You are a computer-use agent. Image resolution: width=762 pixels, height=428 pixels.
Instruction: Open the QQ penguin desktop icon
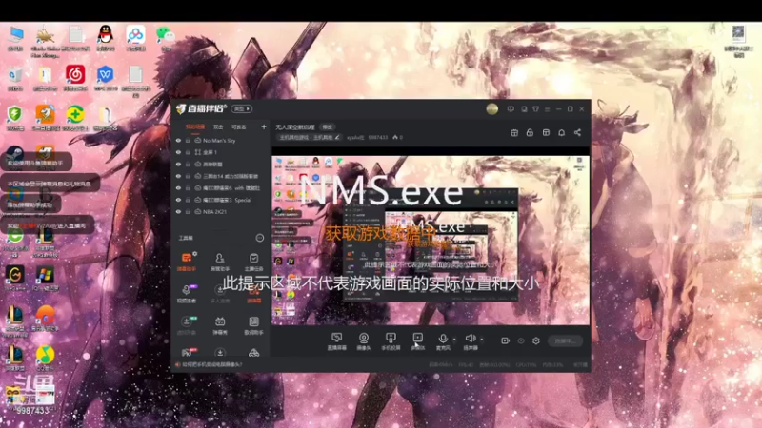click(106, 38)
